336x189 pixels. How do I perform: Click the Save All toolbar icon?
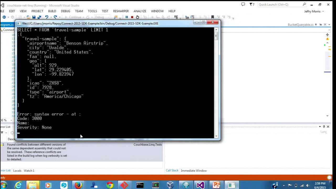pyautogui.click(x=39, y=17)
